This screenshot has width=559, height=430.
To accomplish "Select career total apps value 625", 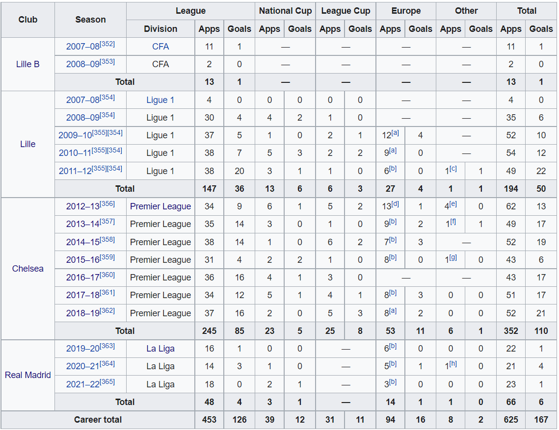I will tap(511, 420).
